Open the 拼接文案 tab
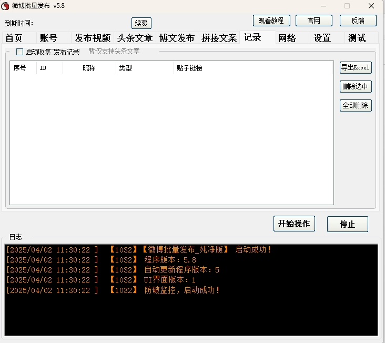The image size is (385, 343). pos(219,38)
